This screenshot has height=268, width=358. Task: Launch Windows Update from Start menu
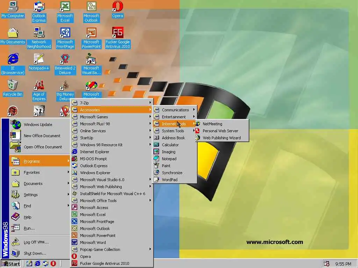coord(40,125)
